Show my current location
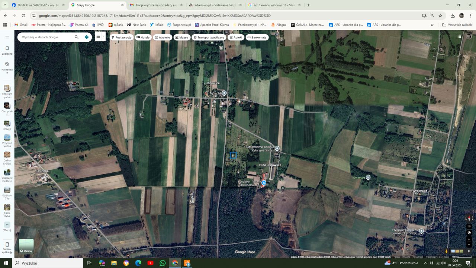The image size is (476, 268). point(469,233)
